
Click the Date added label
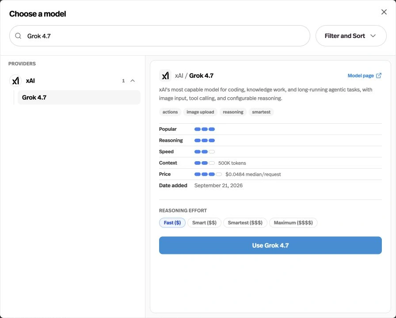(173, 185)
